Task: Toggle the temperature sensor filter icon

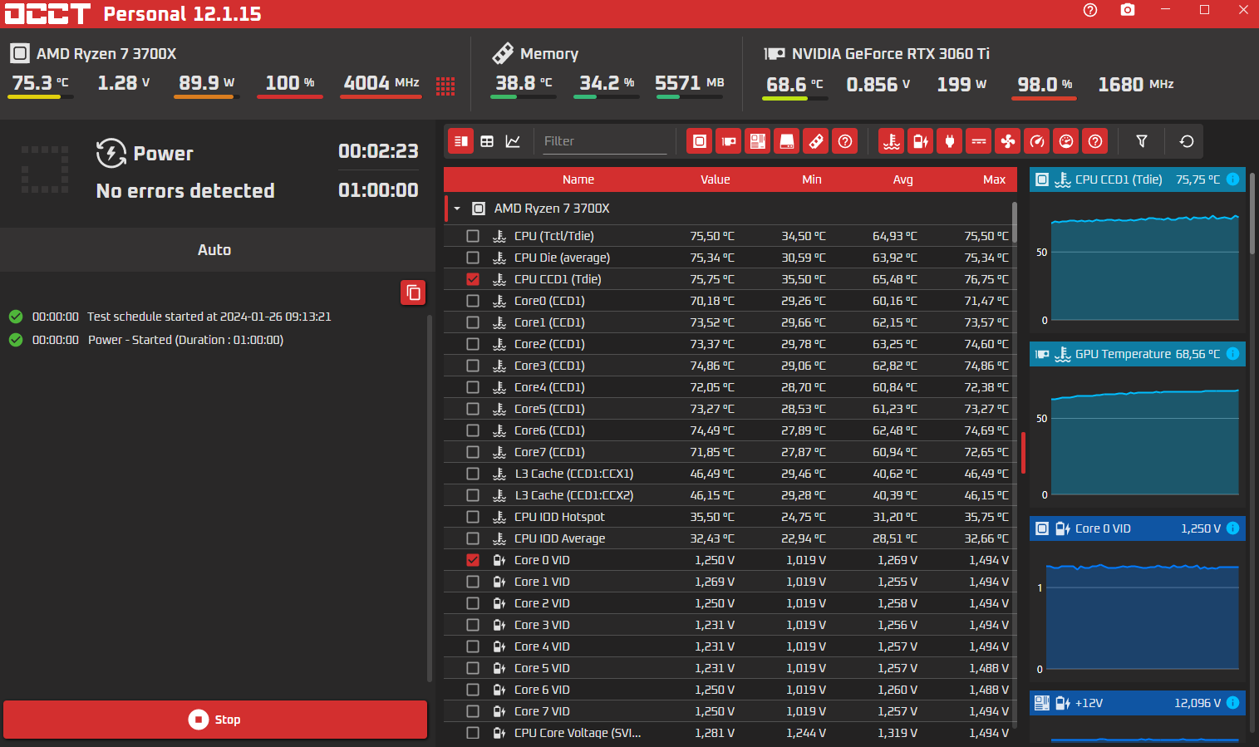Action: 892,141
